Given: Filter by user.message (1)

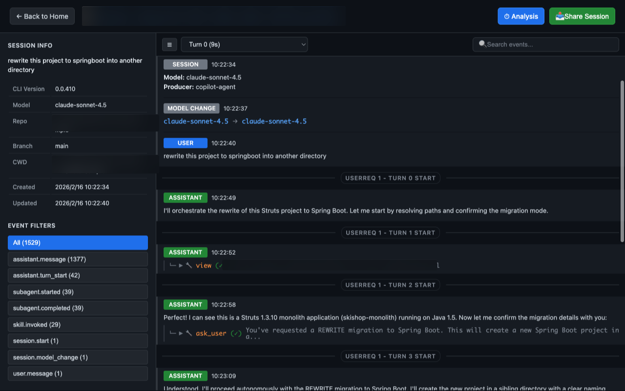Looking at the screenshot, I should click(x=78, y=373).
